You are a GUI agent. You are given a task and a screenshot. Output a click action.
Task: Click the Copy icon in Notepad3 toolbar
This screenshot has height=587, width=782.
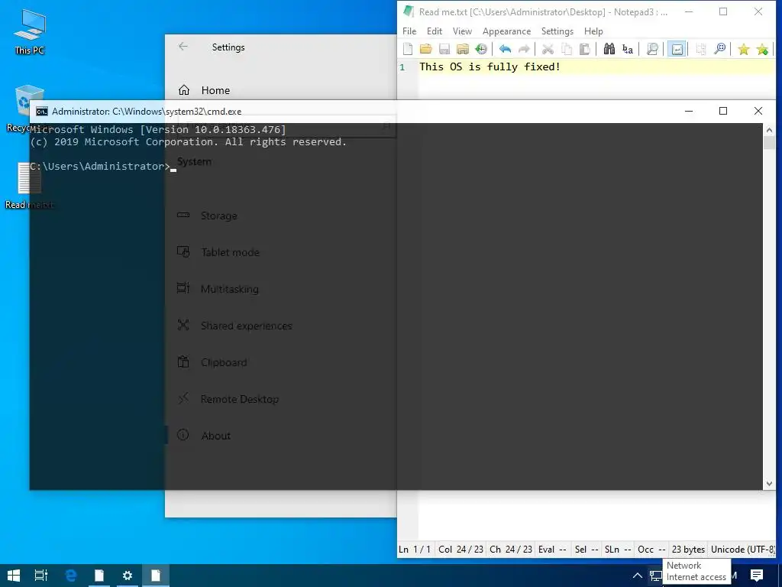tap(567, 49)
